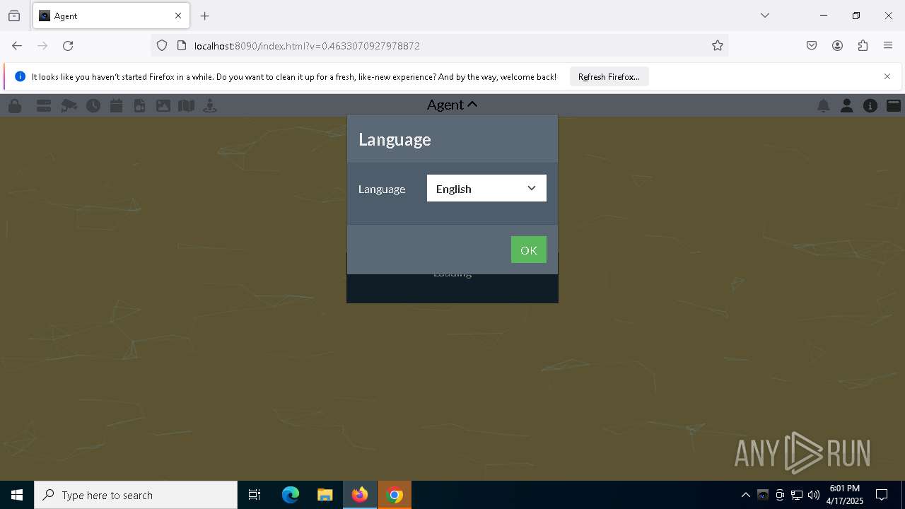
Task: Open Firefox account icon
Action: [837, 45]
